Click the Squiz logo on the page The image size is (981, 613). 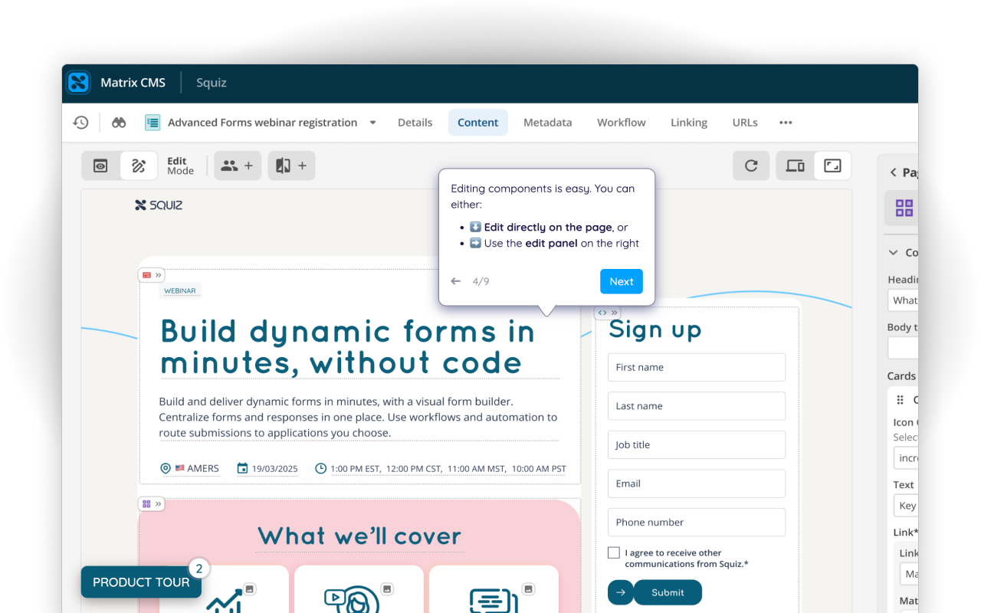pos(159,205)
